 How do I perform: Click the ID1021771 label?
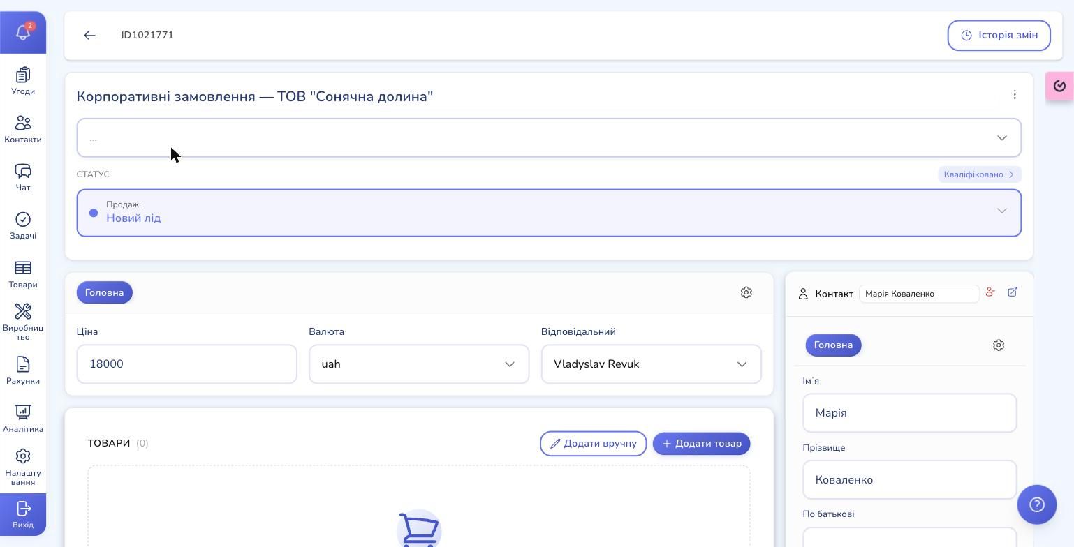point(147,35)
